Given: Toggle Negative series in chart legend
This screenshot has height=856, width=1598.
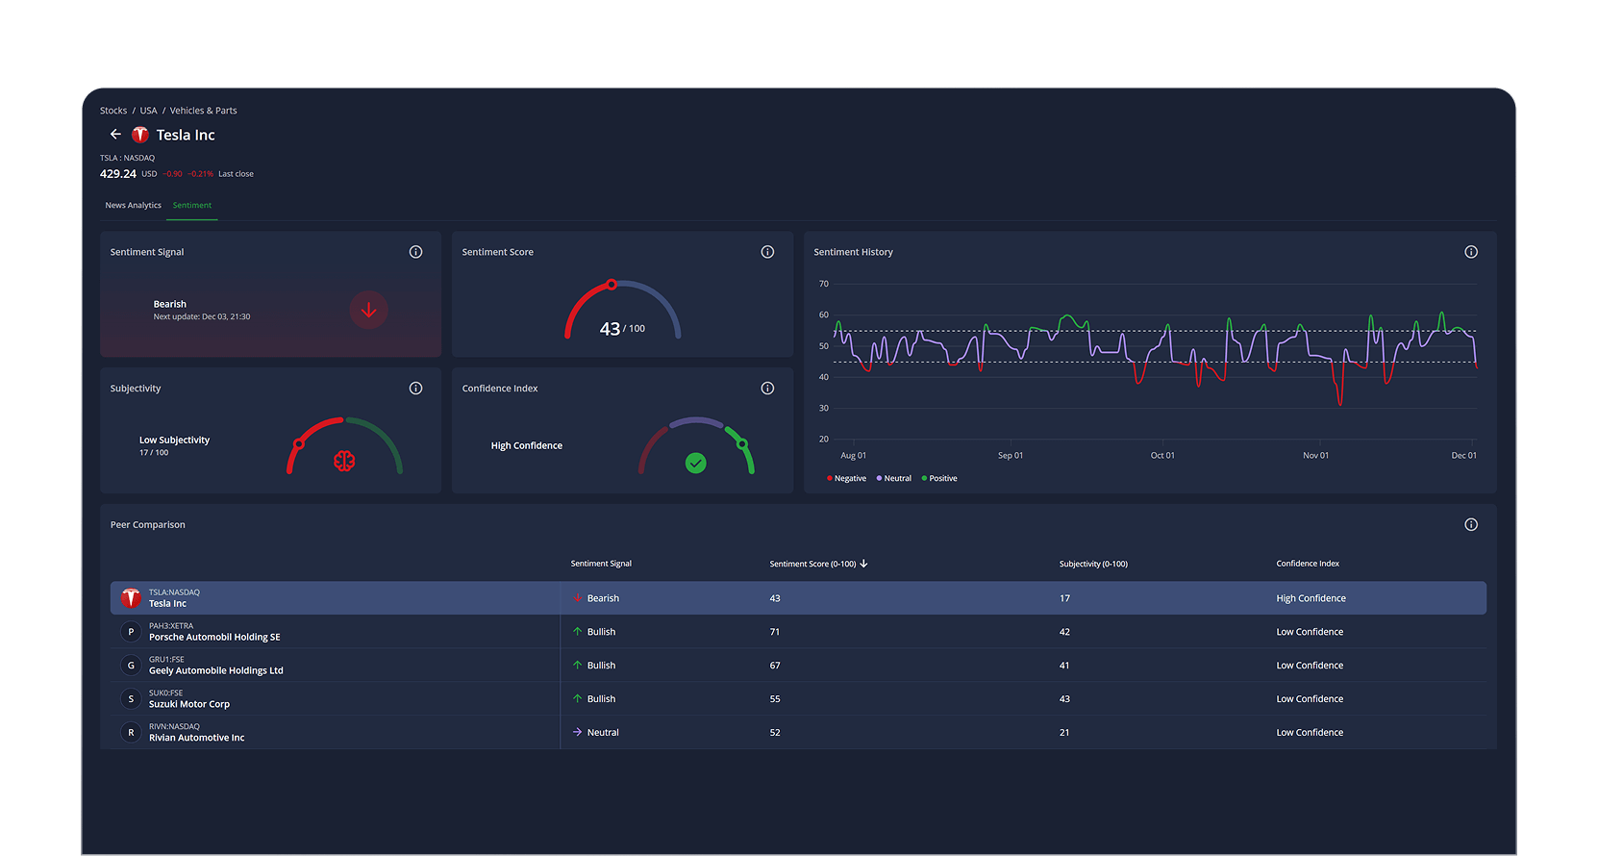Looking at the screenshot, I should coord(846,479).
